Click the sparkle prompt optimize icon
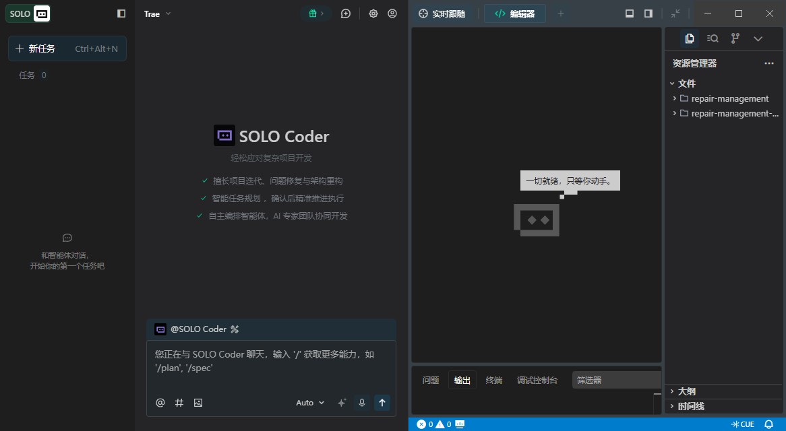 pos(342,403)
